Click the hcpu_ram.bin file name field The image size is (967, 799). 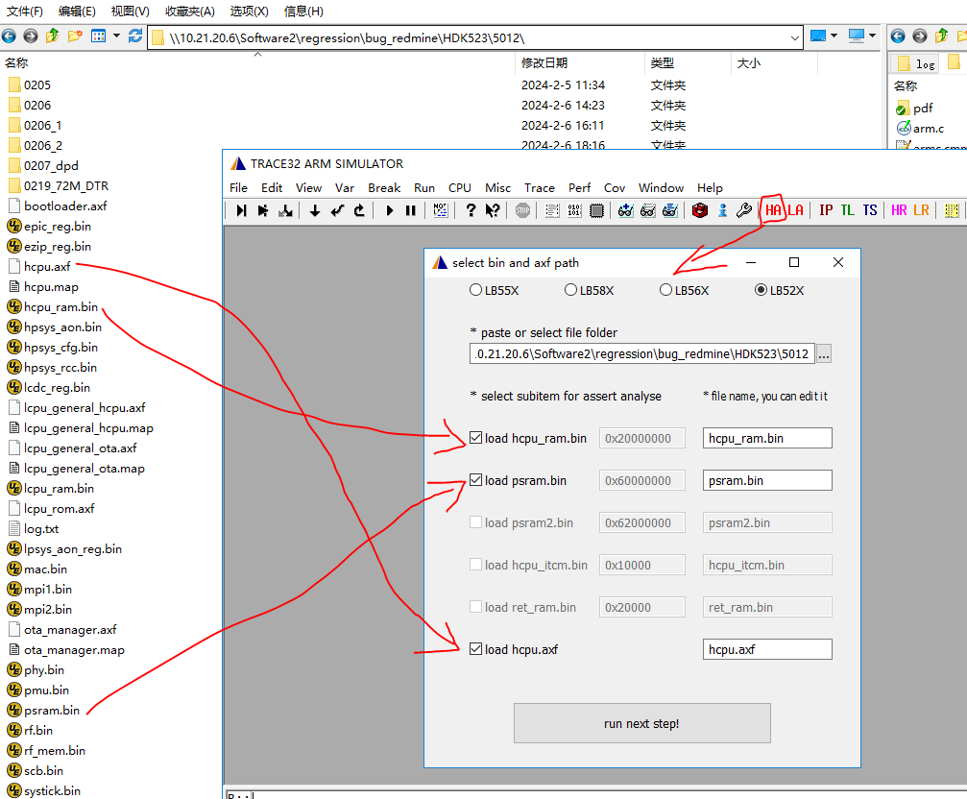pyautogui.click(x=766, y=438)
